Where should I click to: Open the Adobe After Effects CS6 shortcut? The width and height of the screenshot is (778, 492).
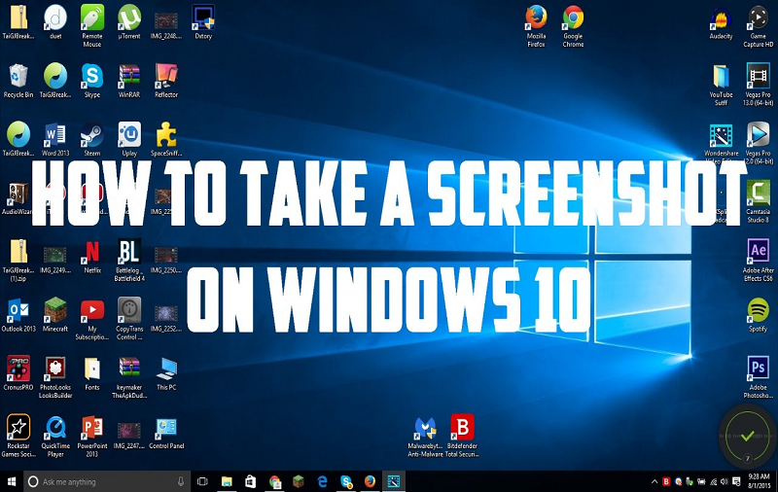pyautogui.click(x=758, y=252)
